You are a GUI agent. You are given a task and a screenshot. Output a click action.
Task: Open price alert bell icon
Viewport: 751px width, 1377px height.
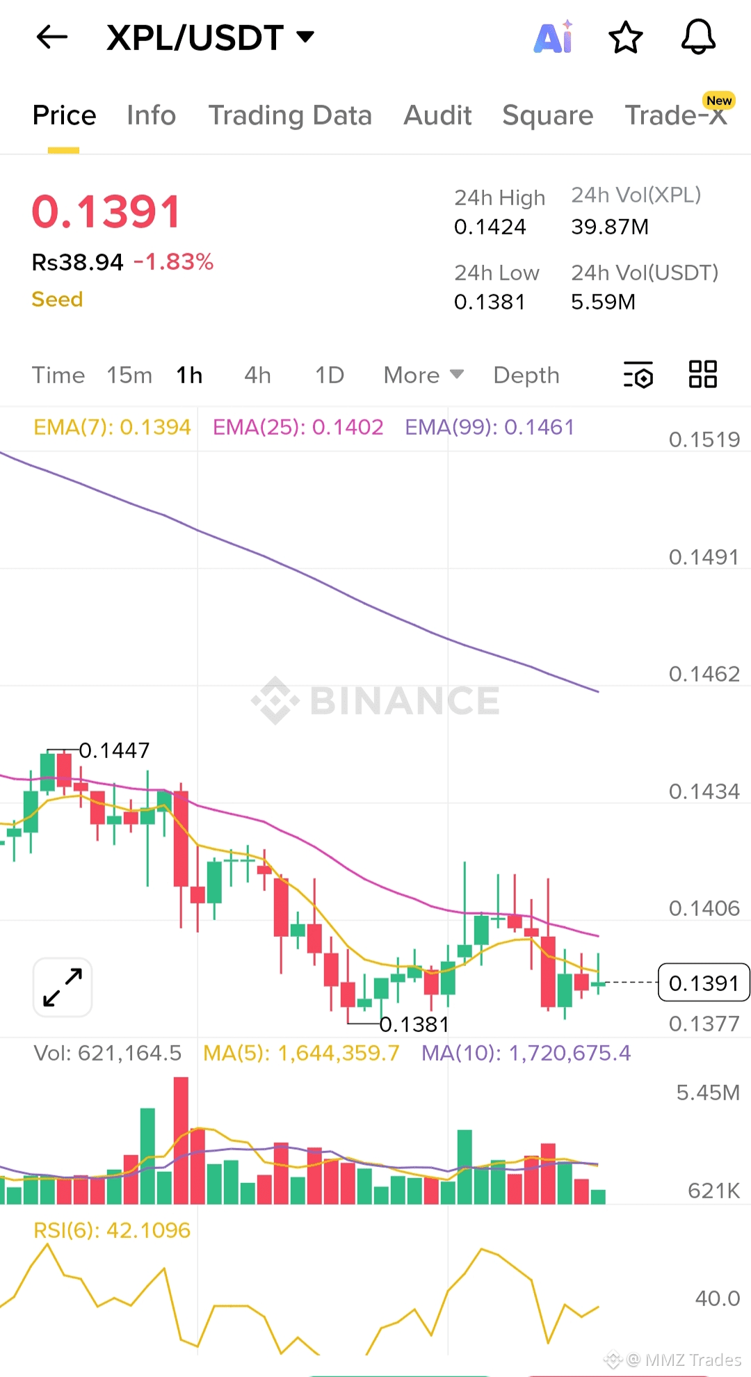tap(698, 37)
